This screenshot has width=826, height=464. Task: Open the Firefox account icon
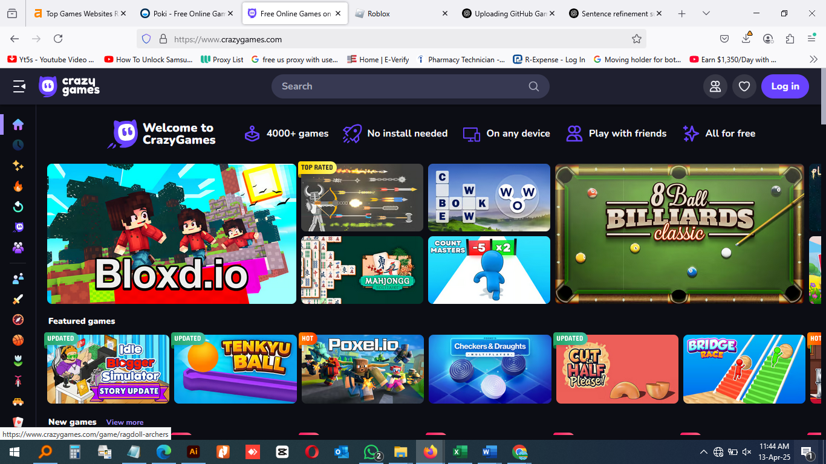point(768,39)
